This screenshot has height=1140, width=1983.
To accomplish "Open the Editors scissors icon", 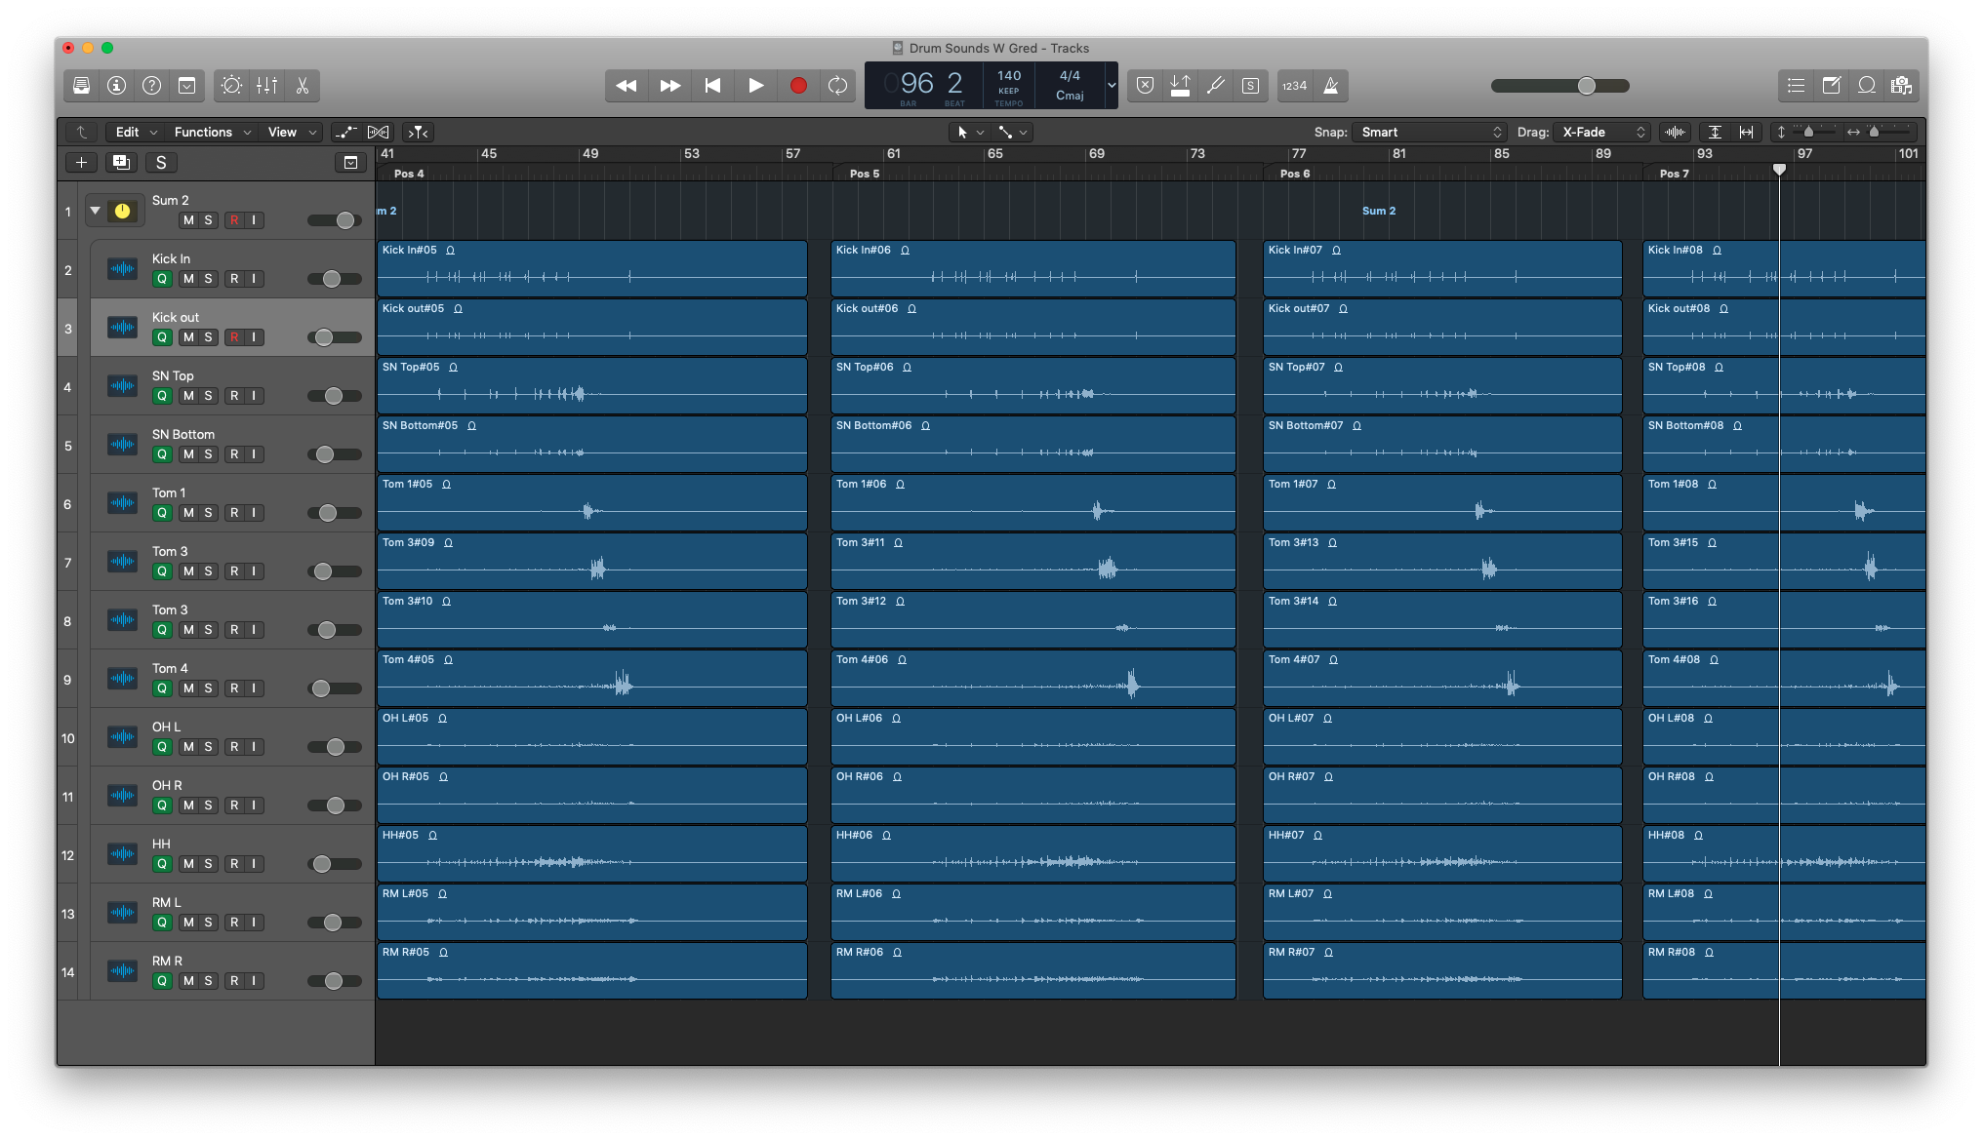I will point(303,86).
